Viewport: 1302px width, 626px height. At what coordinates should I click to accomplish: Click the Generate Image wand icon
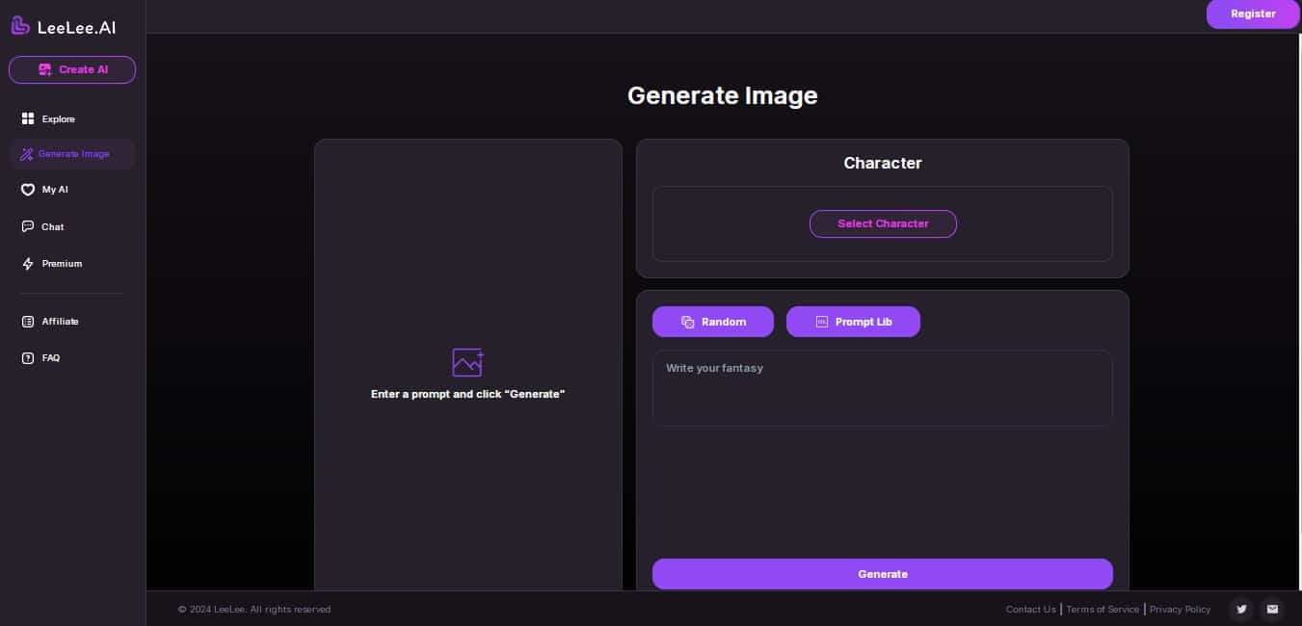[x=26, y=154]
